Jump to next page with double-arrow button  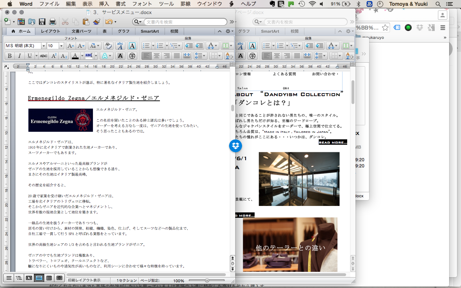[232, 269]
